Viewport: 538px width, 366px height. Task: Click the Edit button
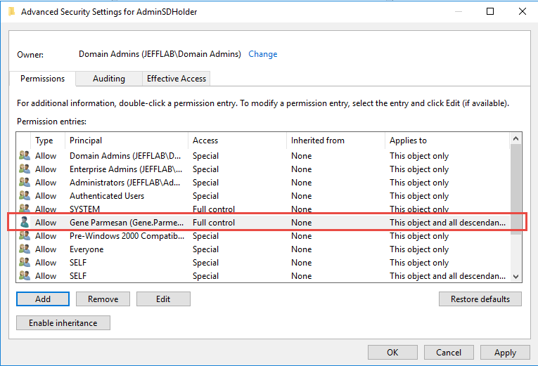click(163, 299)
